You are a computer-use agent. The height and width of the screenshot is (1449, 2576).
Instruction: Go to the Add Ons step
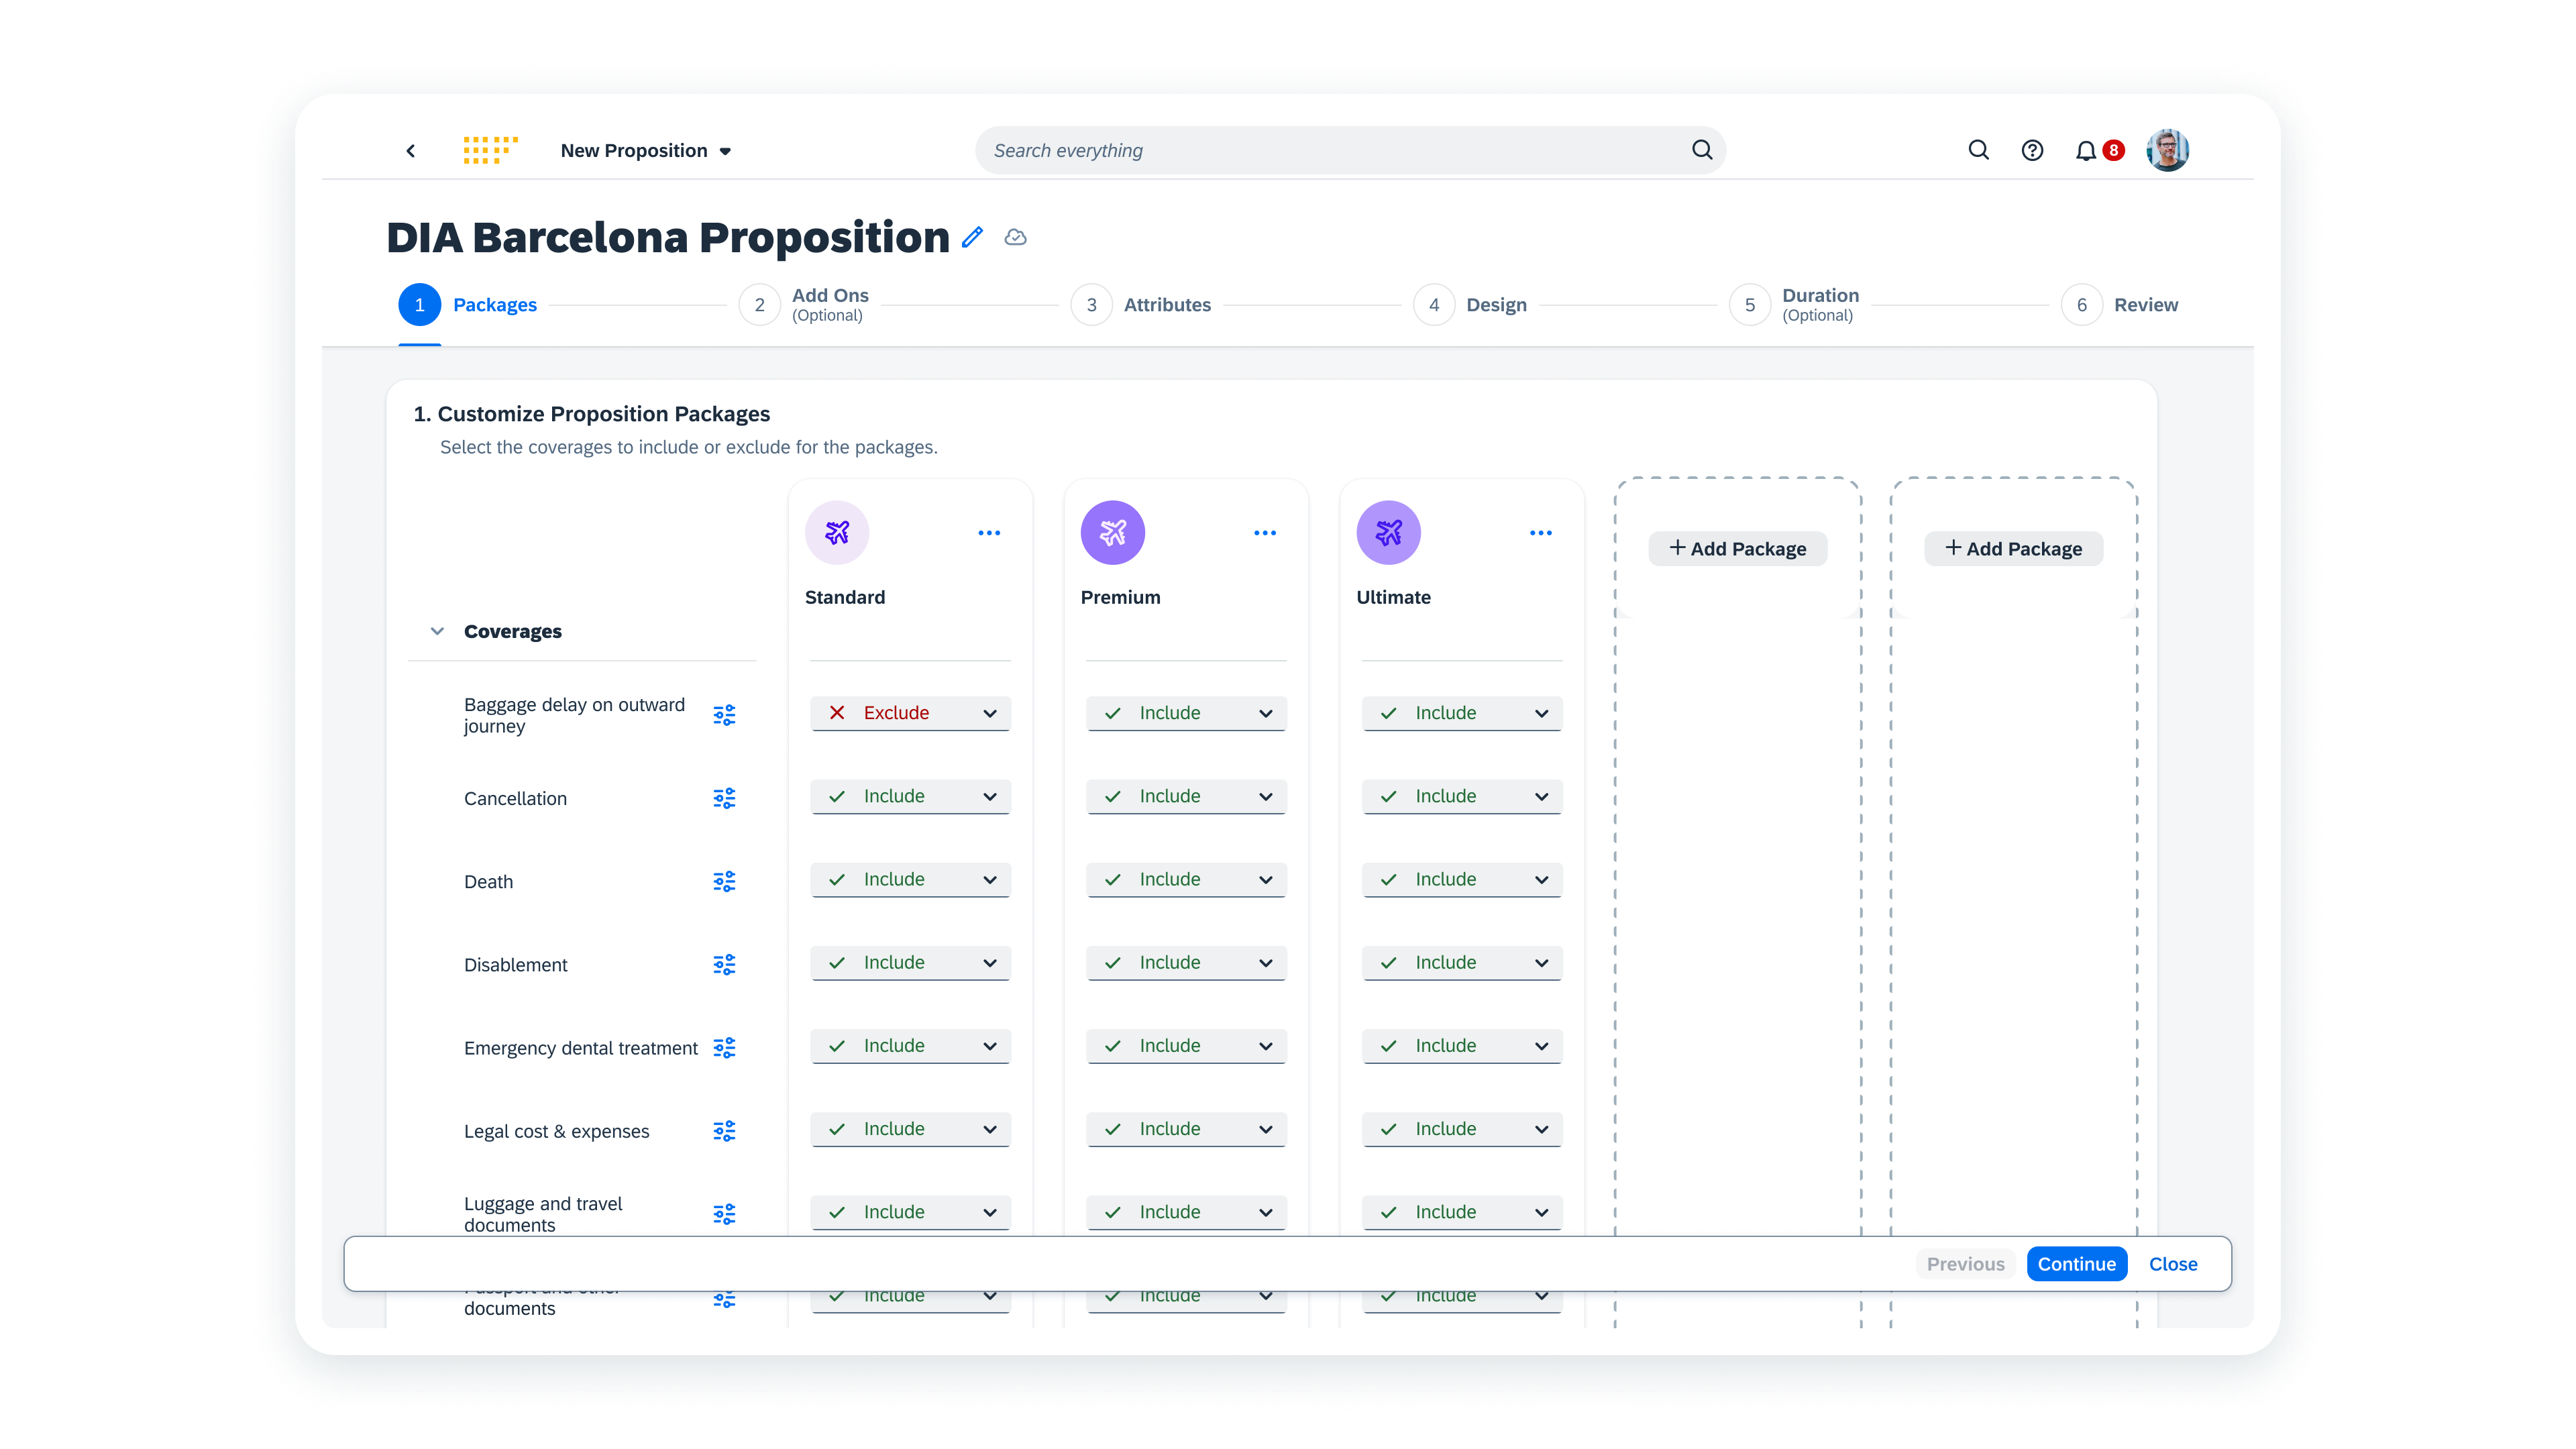point(804,305)
